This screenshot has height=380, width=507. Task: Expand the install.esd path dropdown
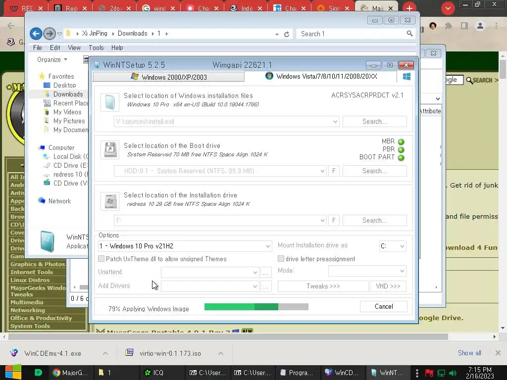[335, 122]
